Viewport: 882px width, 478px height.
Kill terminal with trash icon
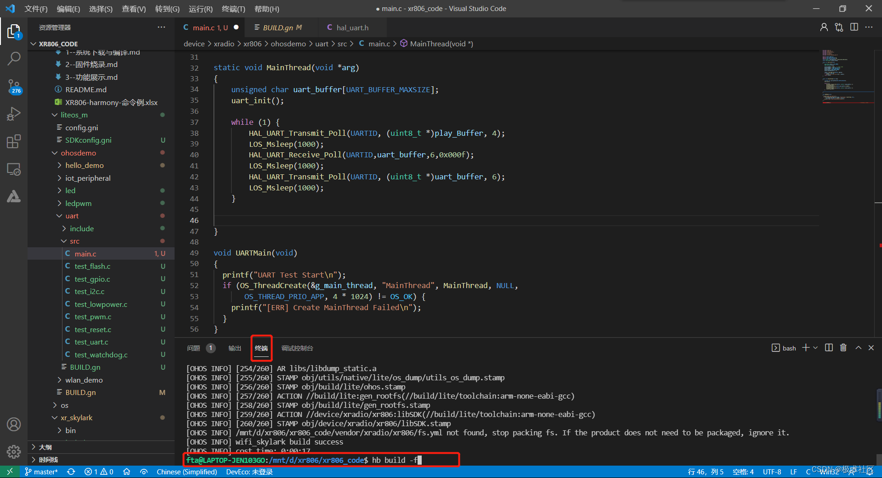[x=843, y=348]
